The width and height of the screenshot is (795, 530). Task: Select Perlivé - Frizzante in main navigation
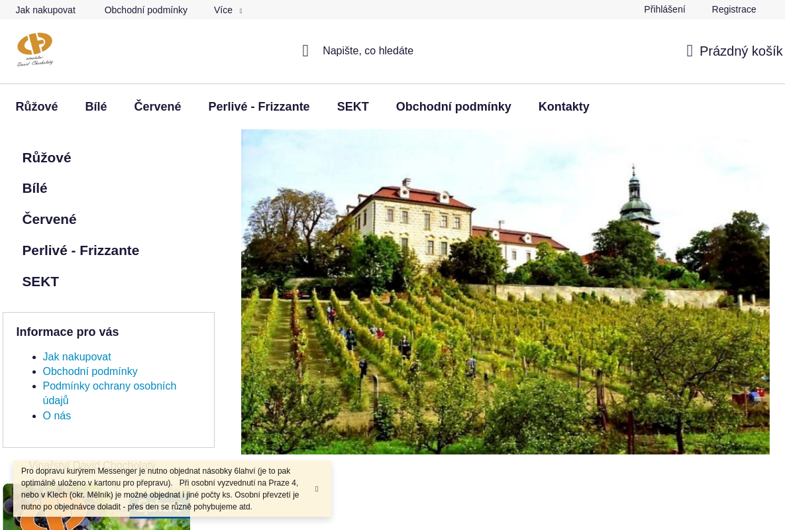259,107
